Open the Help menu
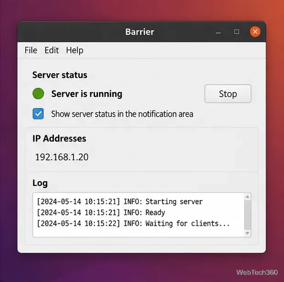This screenshot has height=282, width=284. tap(75, 50)
